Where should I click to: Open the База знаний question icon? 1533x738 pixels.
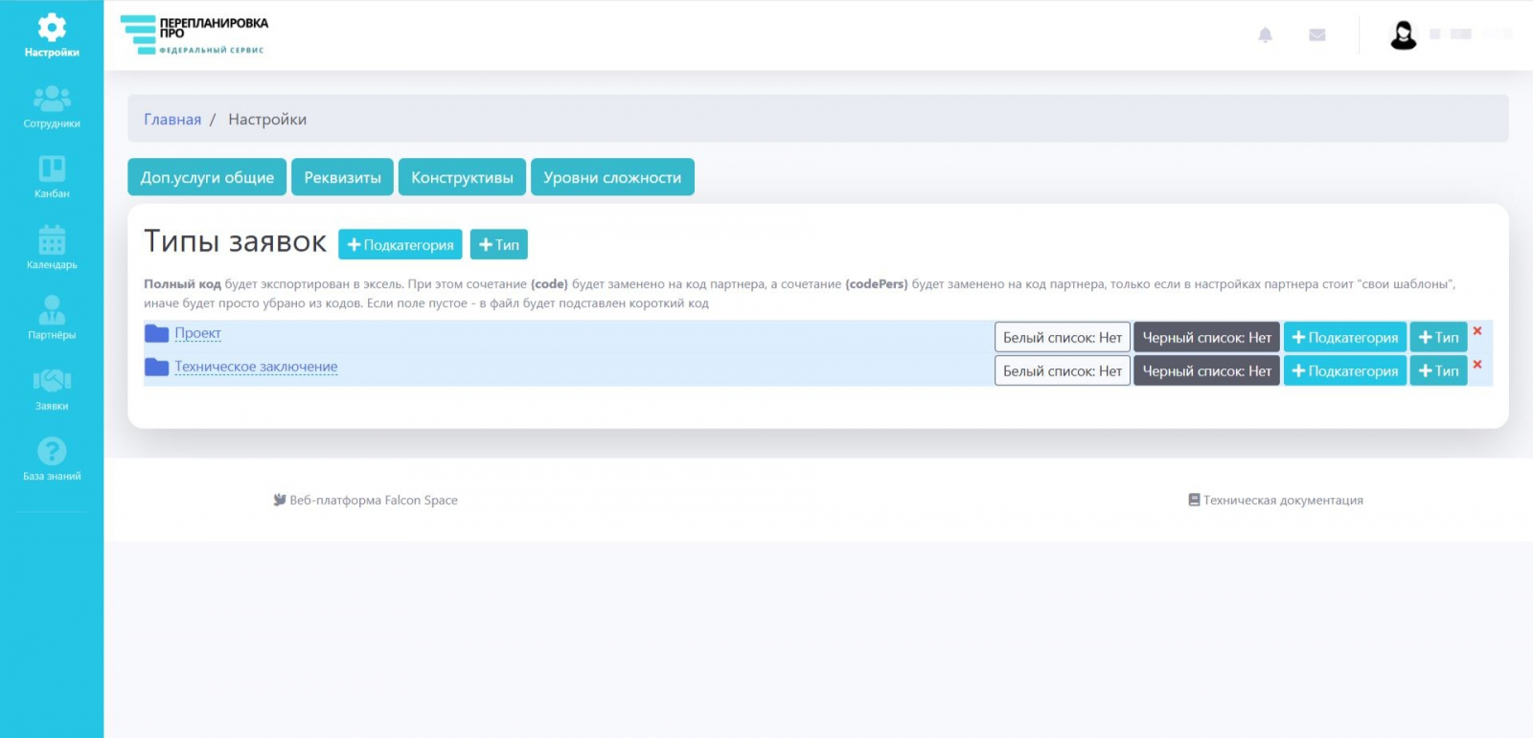(x=52, y=451)
